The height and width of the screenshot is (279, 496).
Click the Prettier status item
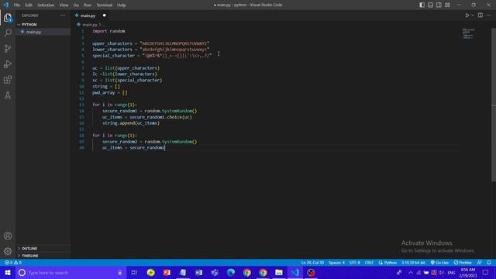[x=463, y=263]
